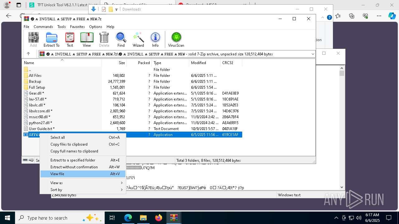Viewport: 399px width, 224px height.
Task: Click the Info toolbar icon
Action: [155, 40]
